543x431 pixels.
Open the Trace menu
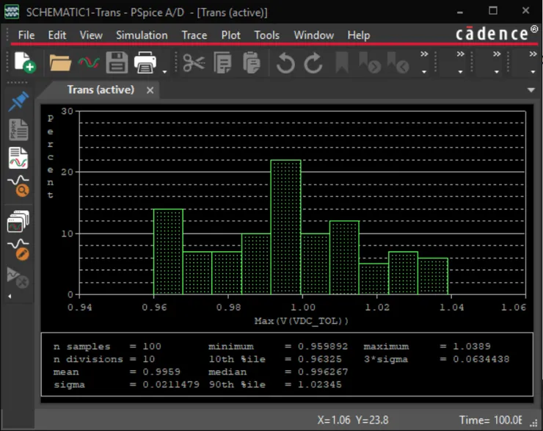click(194, 35)
